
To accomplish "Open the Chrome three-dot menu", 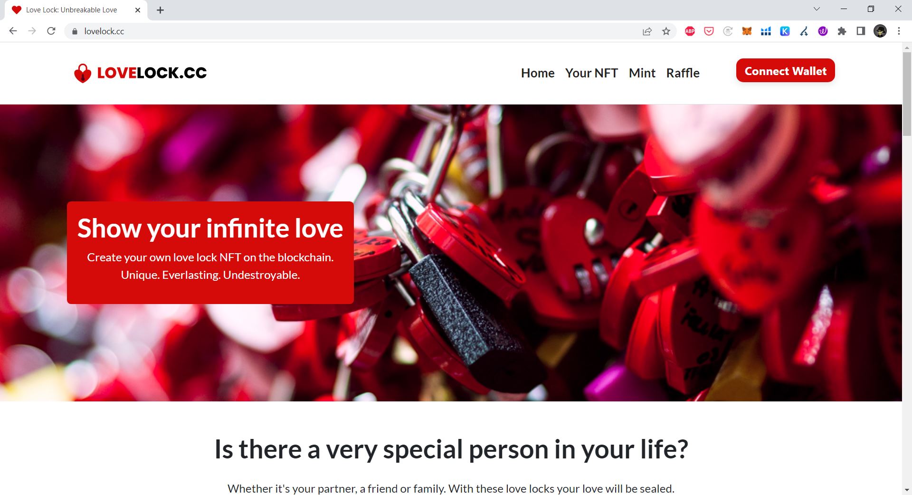I will [x=899, y=31].
